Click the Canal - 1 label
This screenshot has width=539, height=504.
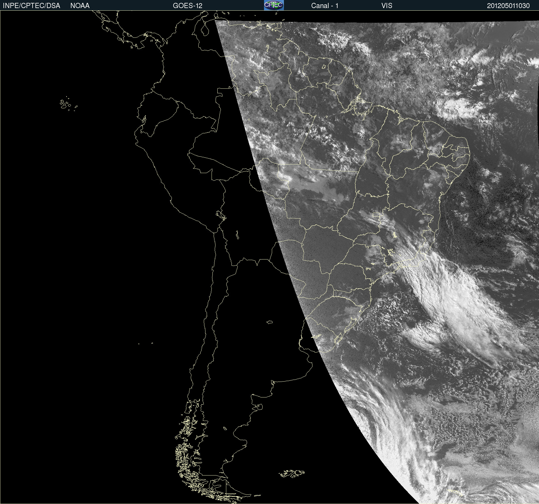325,6
